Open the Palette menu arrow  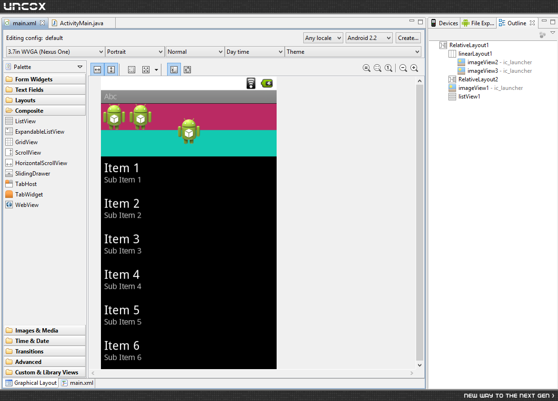click(x=80, y=67)
